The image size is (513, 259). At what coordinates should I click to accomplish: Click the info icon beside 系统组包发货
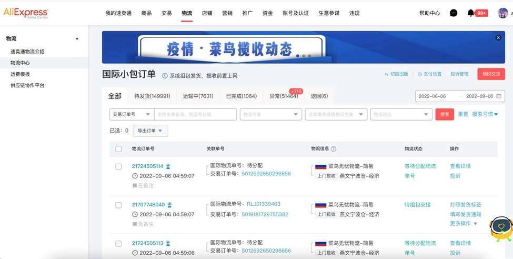point(165,76)
